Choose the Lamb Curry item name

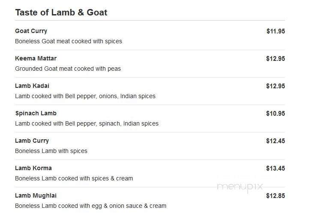click(32, 141)
